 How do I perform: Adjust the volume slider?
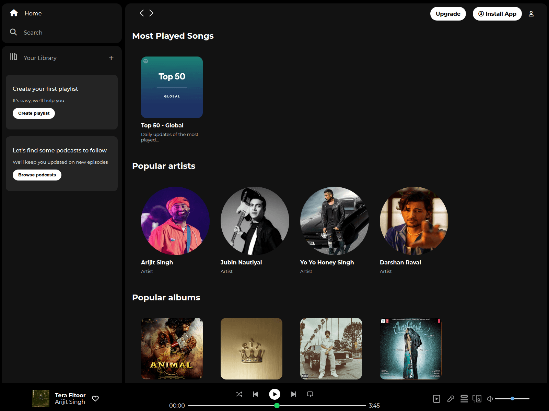point(512,399)
